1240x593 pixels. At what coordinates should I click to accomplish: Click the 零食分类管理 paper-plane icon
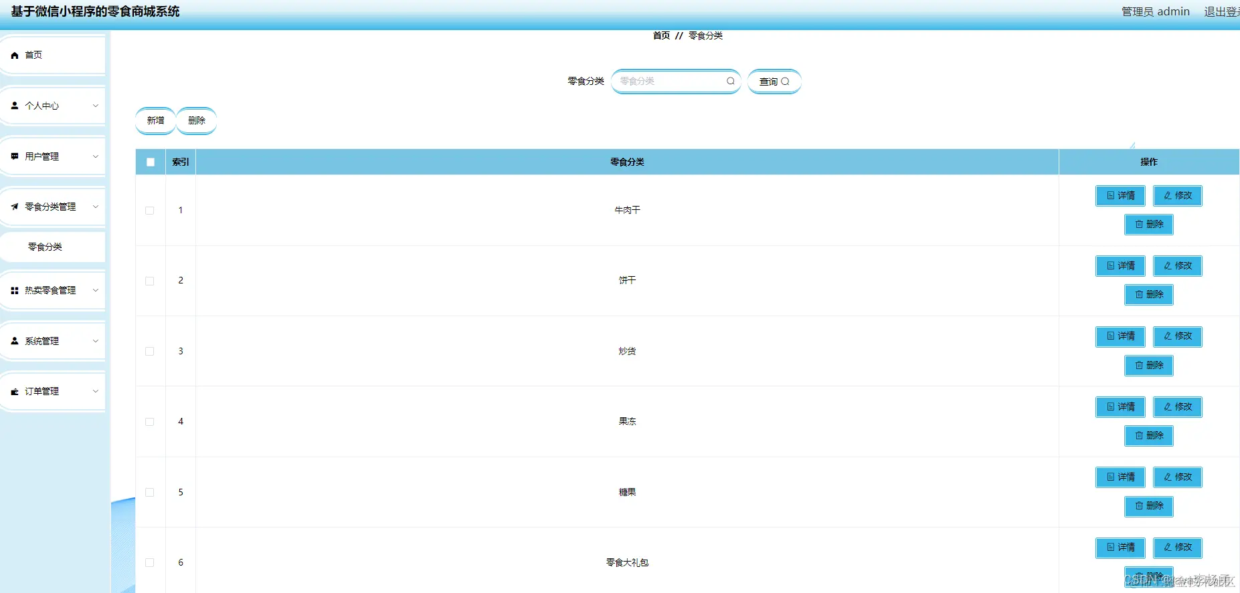click(x=15, y=207)
